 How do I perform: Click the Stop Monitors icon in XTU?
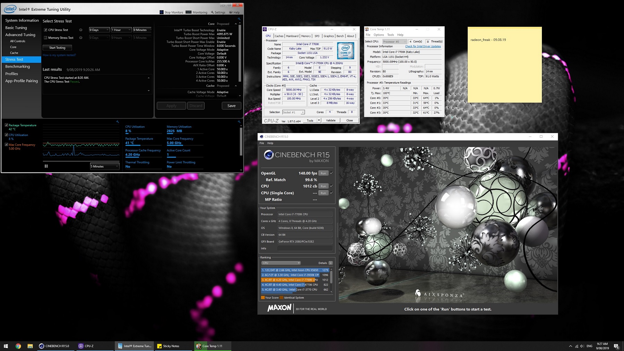pyautogui.click(x=162, y=12)
